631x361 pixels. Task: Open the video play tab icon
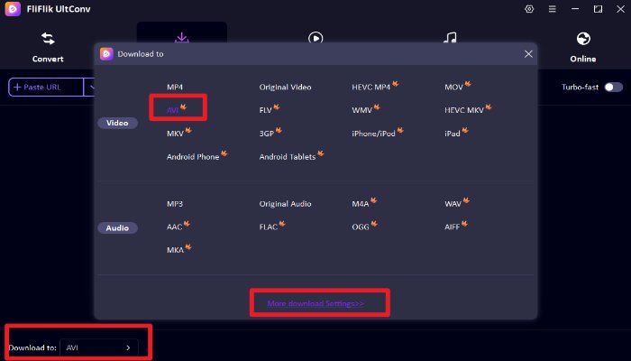(315, 38)
